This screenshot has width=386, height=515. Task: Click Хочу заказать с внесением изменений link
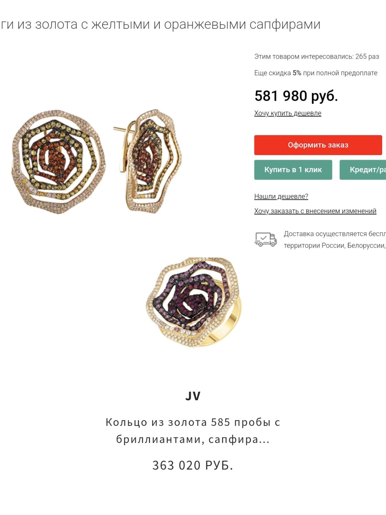pyautogui.click(x=315, y=211)
